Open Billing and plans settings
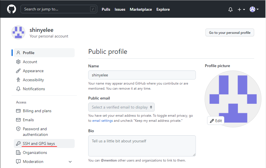This screenshot has width=266, height=168. pos(44,111)
